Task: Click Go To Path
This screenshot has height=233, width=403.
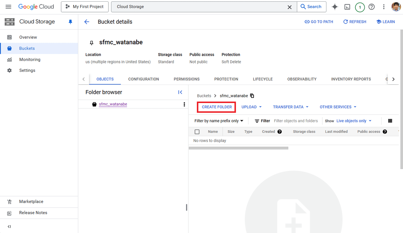Action: [319, 22]
